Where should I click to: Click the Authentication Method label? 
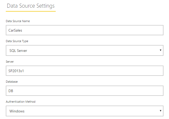coord(21,102)
